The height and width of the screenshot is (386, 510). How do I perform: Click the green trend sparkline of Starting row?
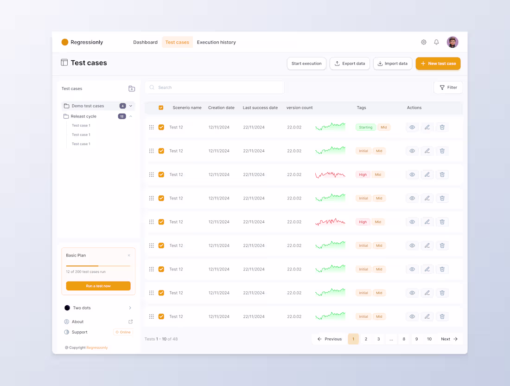[x=330, y=127]
